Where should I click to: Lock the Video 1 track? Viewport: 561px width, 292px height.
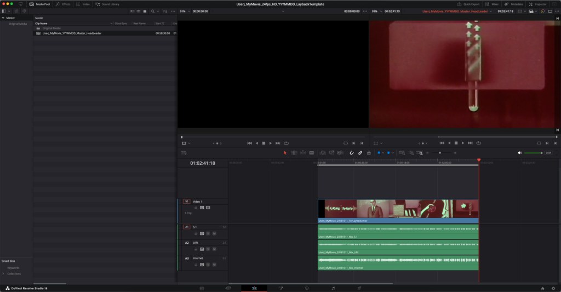196,208
